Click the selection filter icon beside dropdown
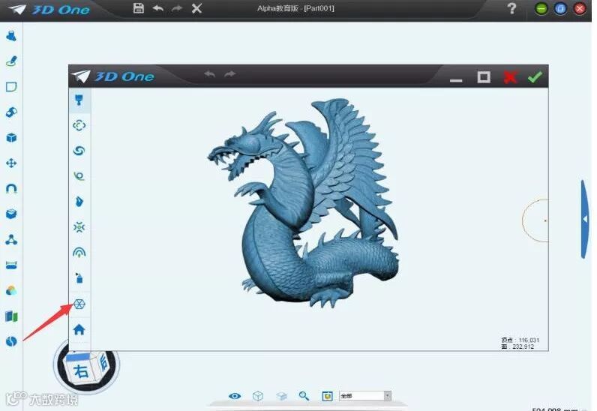Viewport: 597px width, 411px height. click(x=328, y=396)
